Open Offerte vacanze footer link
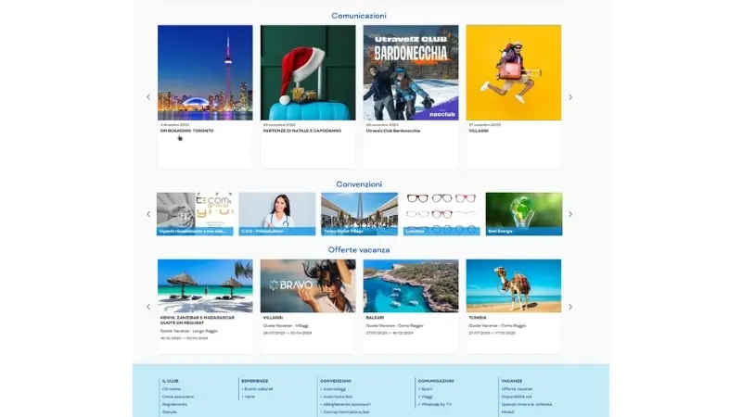This screenshot has width=742, height=417. click(x=517, y=388)
